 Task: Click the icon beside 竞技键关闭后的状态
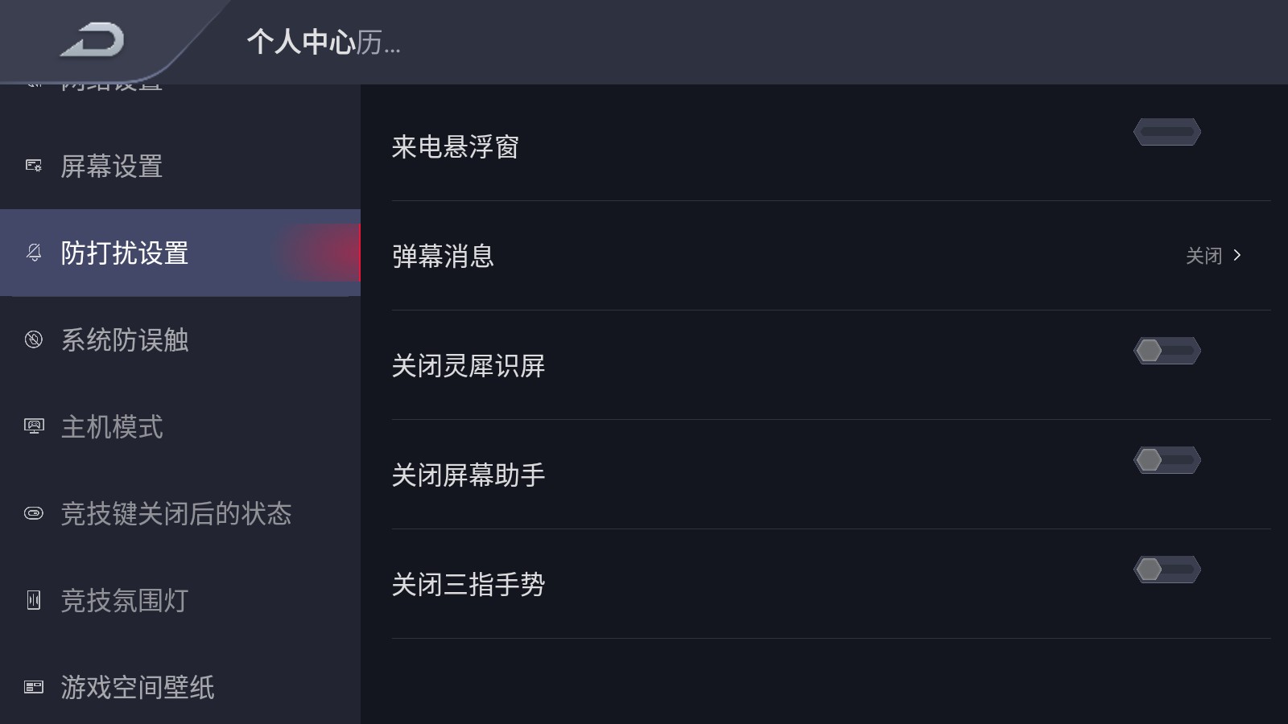(33, 514)
